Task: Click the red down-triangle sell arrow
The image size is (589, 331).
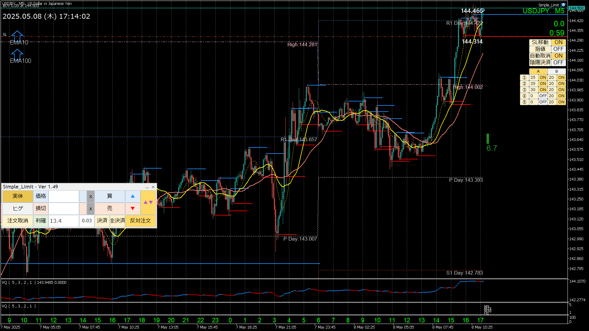Action: (x=133, y=208)
